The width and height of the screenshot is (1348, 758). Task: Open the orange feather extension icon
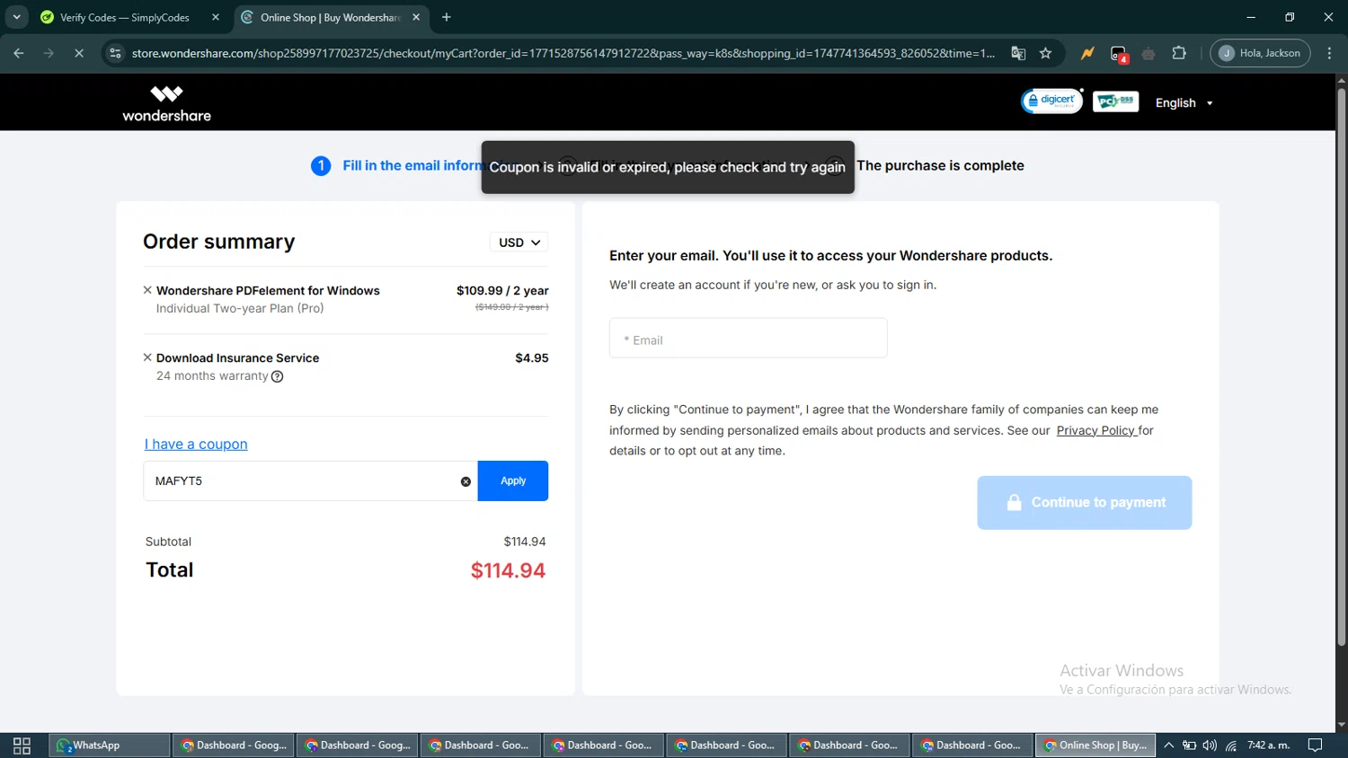tap(1087, 53)
